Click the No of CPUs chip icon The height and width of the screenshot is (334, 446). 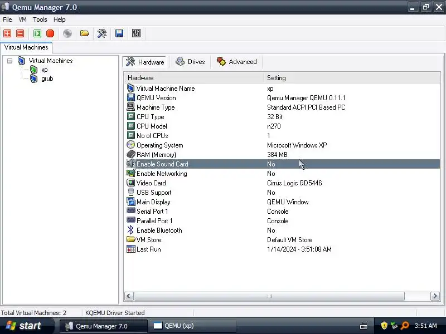click(131, 135)
